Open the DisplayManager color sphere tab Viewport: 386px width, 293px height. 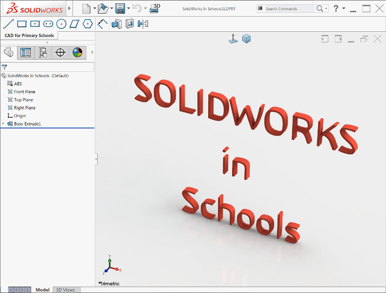[77, 52]
